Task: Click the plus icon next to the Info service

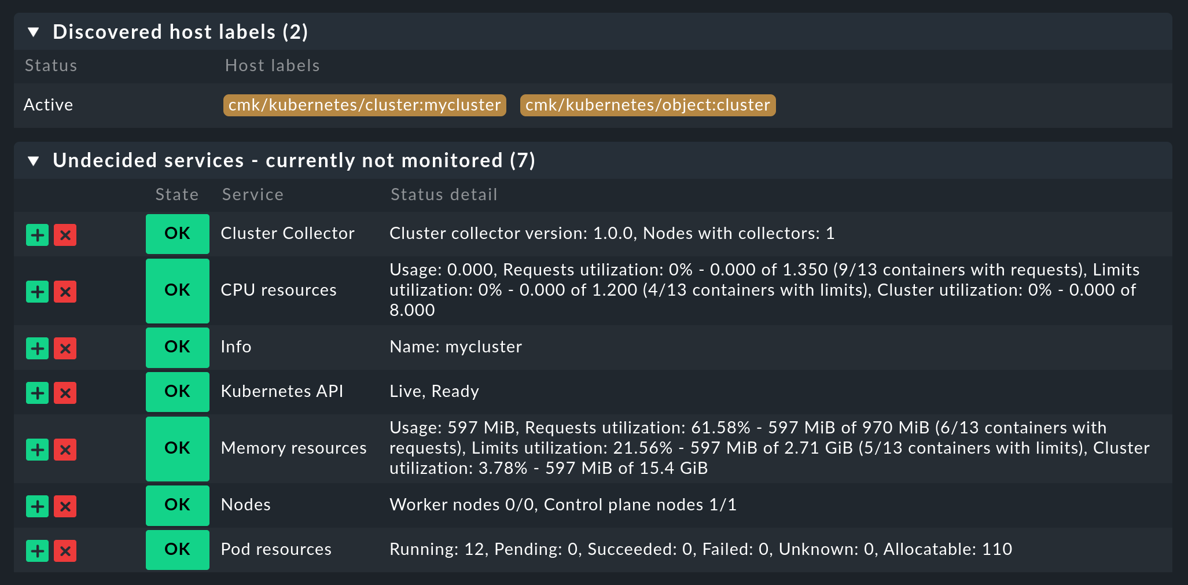Action: pyautogui.click(x=36, y=348)
